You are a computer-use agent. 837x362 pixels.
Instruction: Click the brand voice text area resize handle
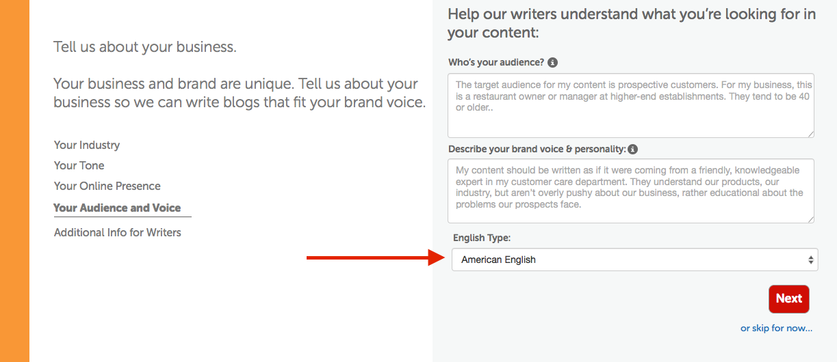coord(810,219)
